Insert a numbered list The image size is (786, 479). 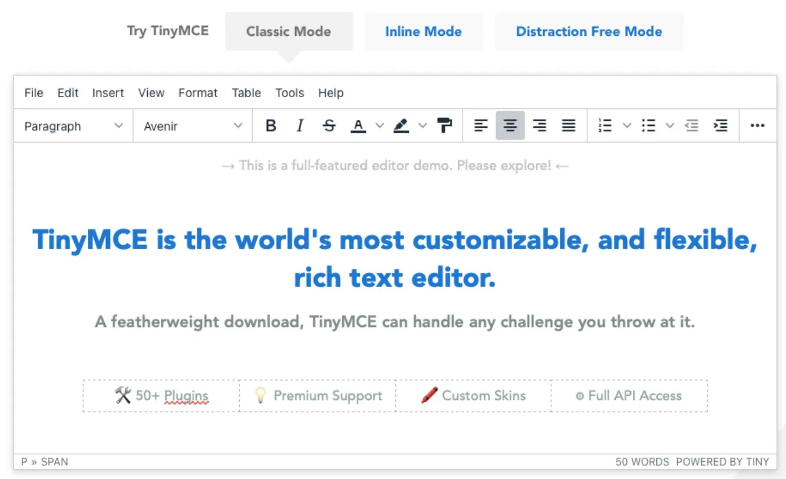pyautogui.click(x=605, y=125)
